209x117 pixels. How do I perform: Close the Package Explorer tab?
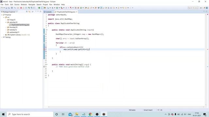17,12
